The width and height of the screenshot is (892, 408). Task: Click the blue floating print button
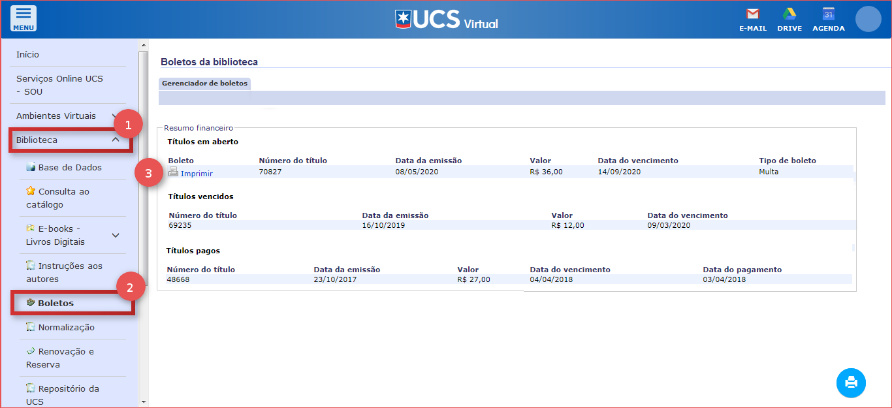pos(851,383)
